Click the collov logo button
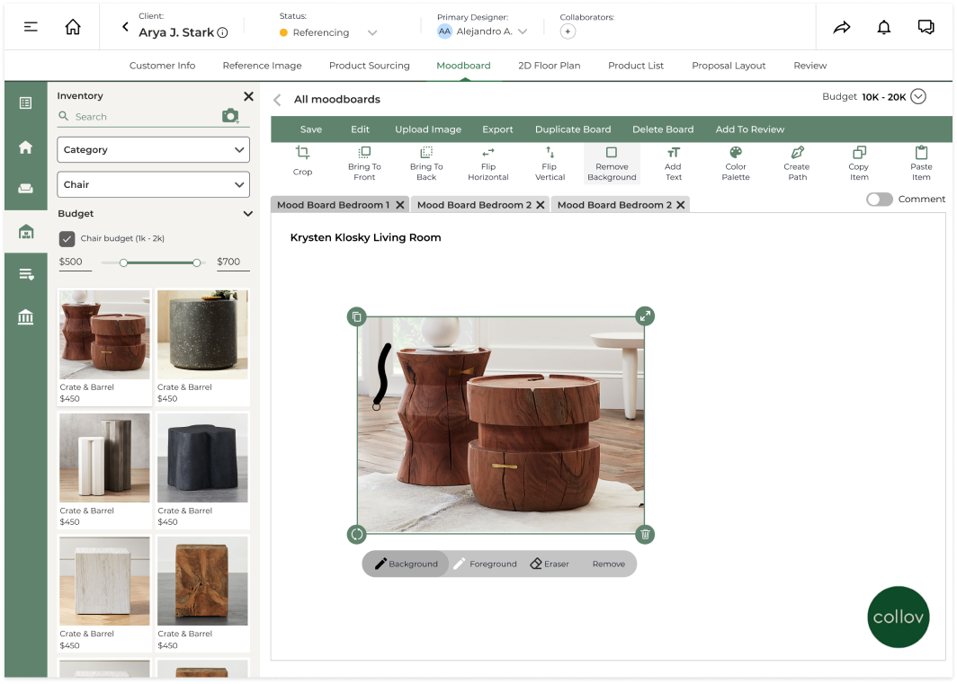The image size is (957, 684). click(898, 617)
